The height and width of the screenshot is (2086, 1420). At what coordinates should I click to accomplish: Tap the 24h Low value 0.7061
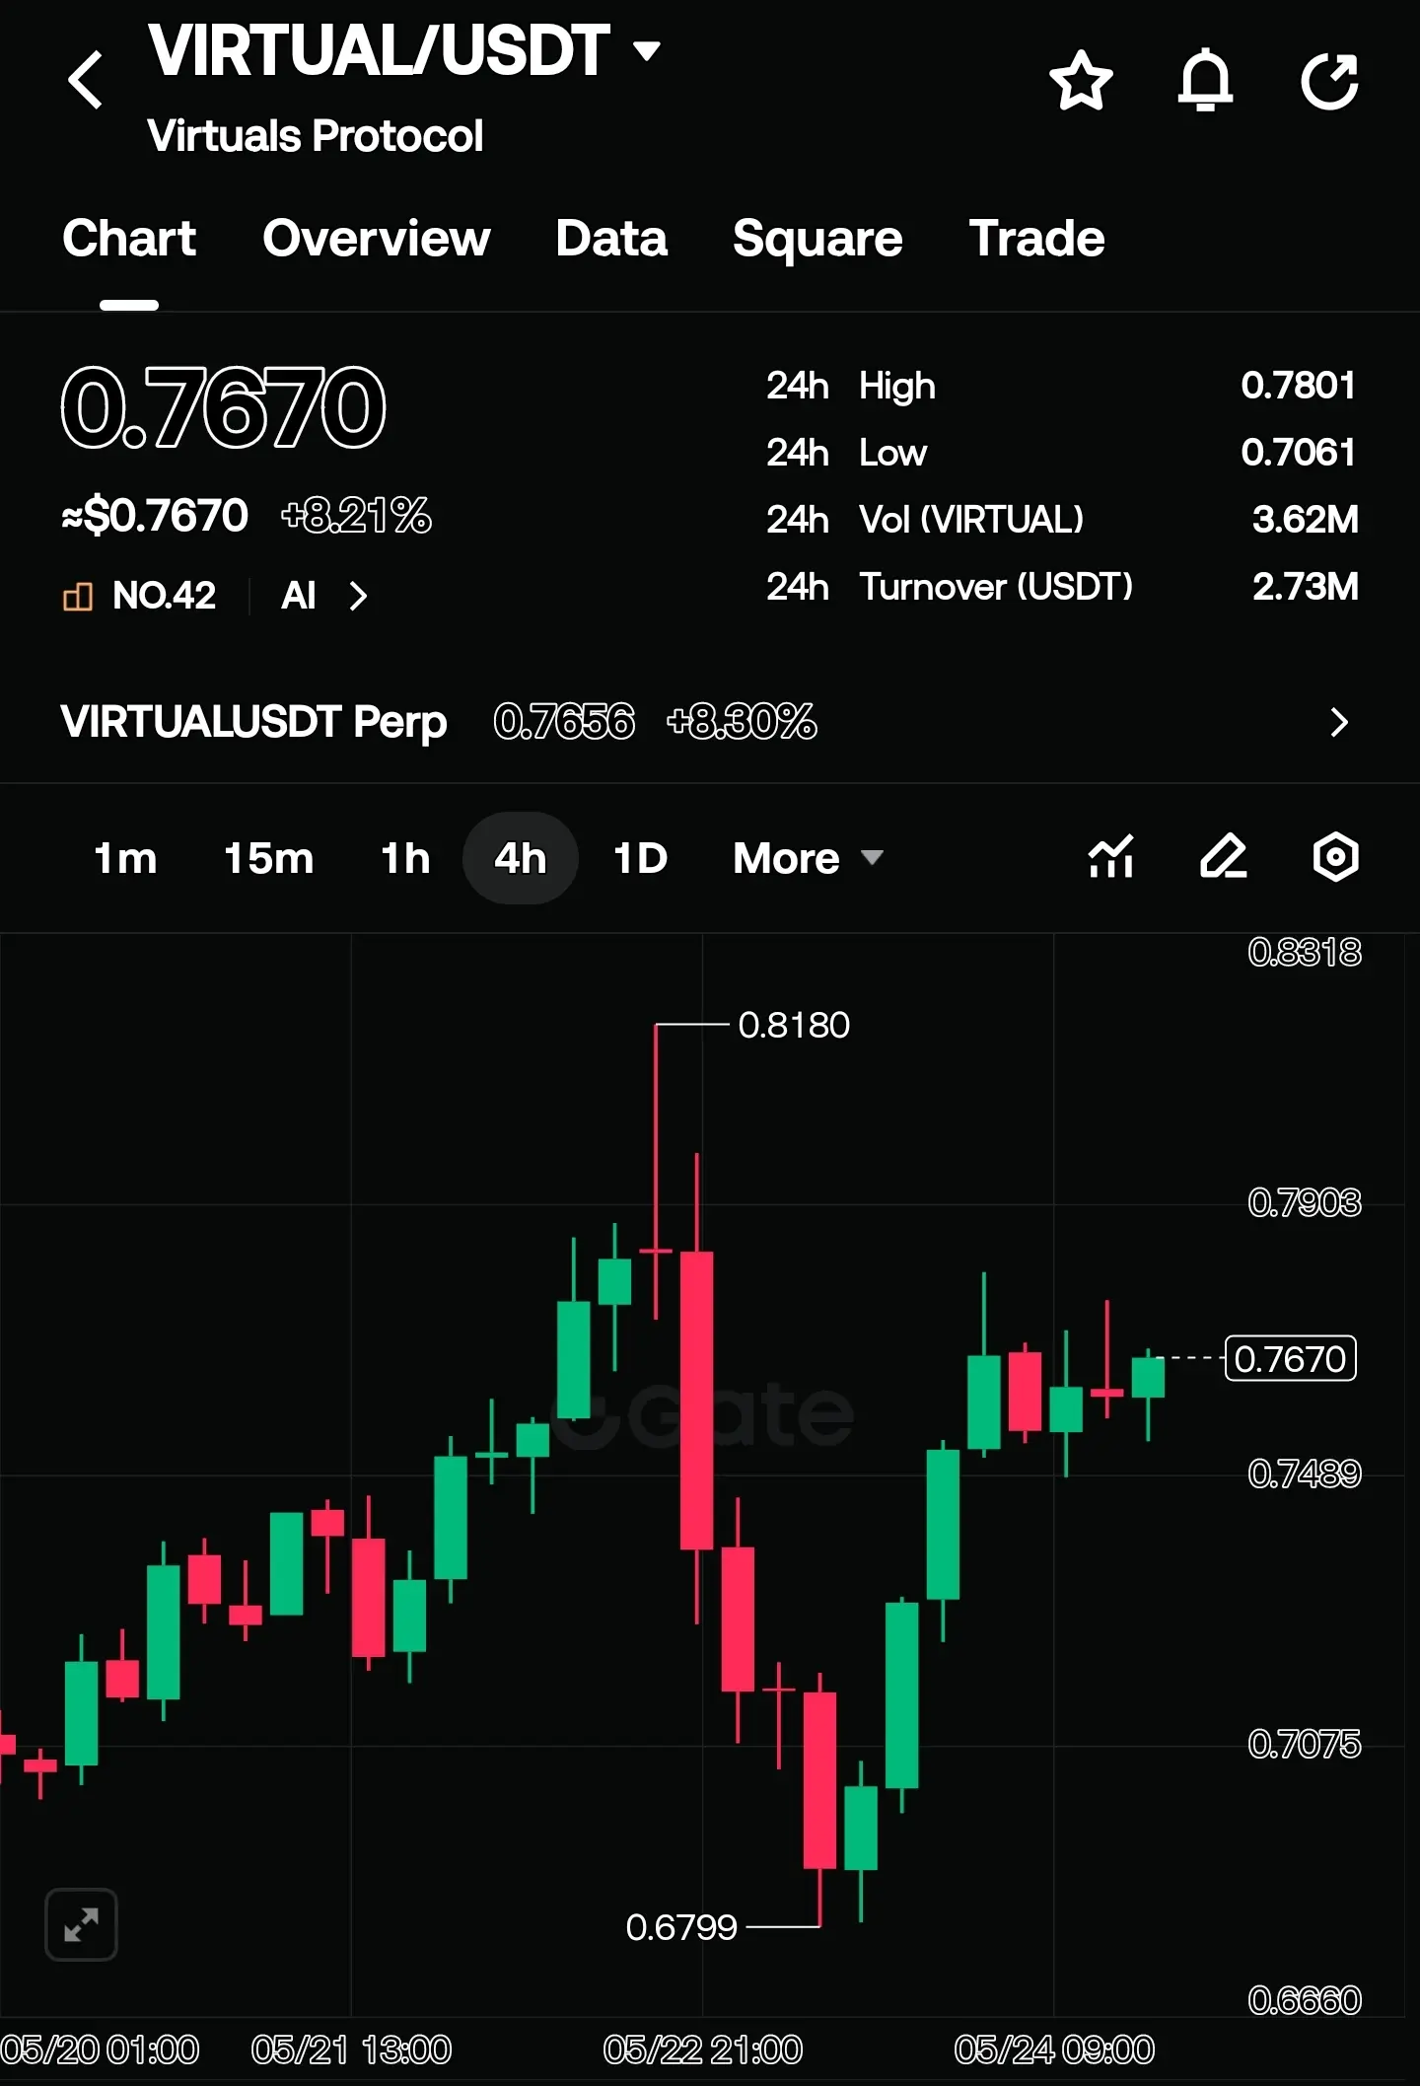[x=1299, y=452]
